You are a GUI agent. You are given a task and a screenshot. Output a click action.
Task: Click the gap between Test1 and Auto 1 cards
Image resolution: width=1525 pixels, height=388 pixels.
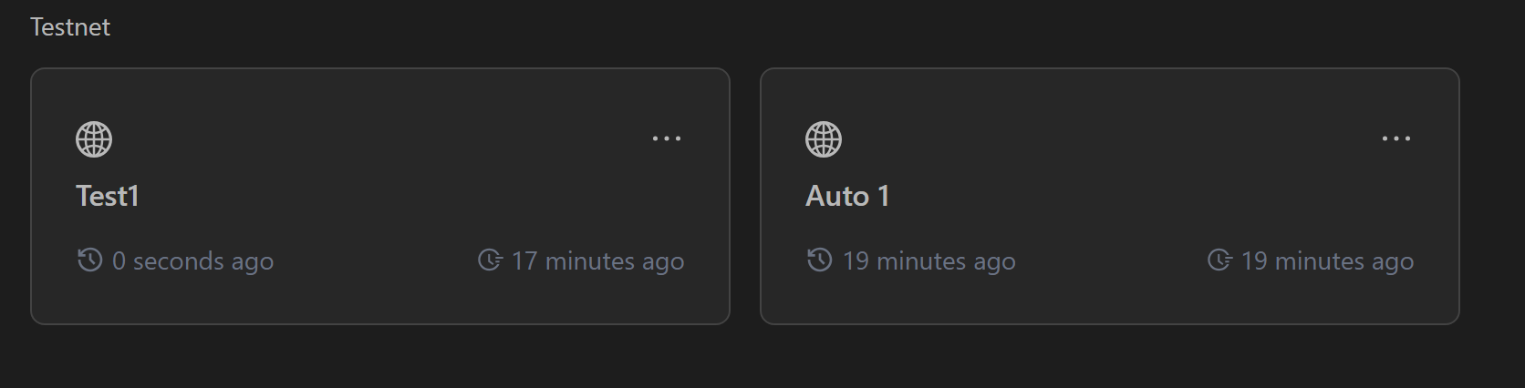pos(745,196)
